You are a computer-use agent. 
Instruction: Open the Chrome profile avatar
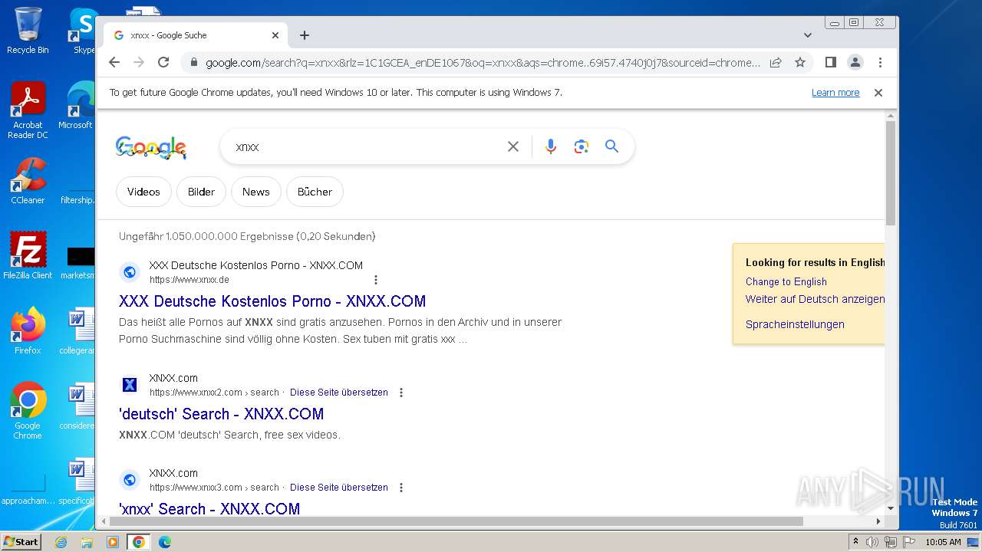tap(855, 62)
